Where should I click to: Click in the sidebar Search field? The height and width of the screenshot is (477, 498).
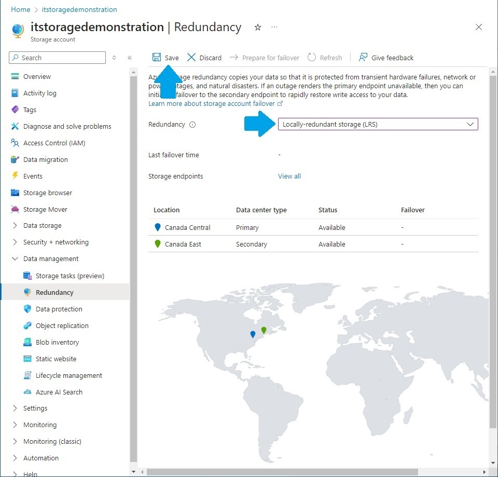pyautogui.click(x=58, y=58)
